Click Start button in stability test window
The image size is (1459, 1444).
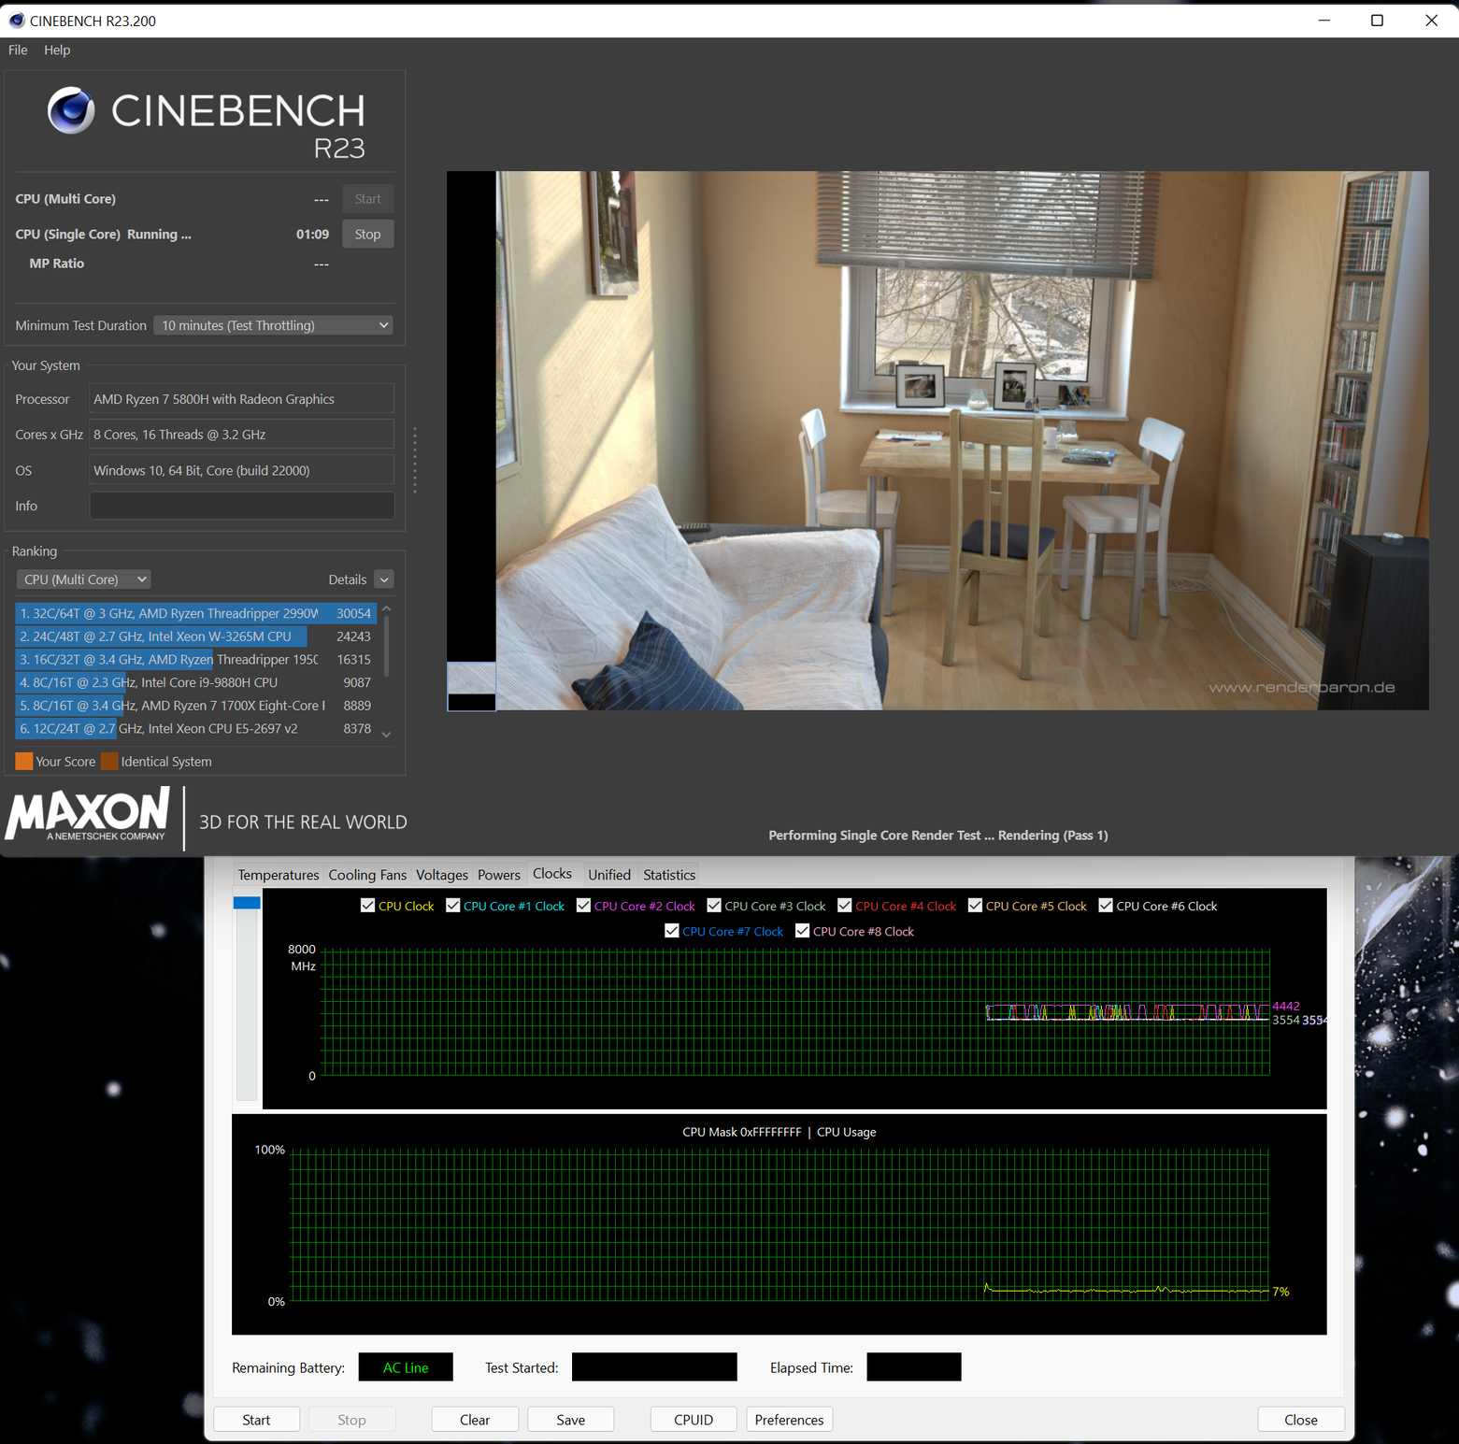pos(256,1420)
